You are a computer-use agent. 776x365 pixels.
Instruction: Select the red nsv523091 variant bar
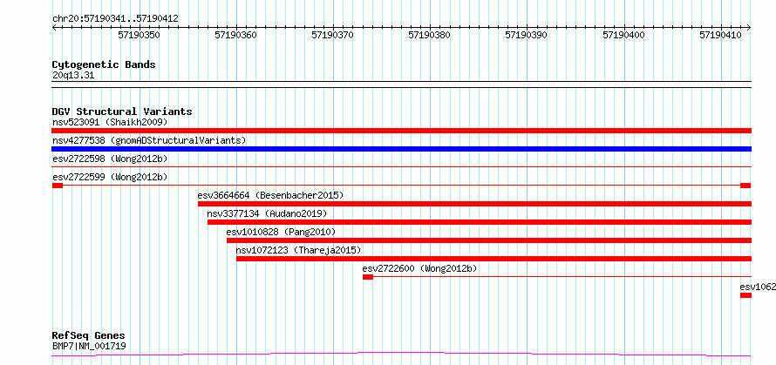[401, 131]
